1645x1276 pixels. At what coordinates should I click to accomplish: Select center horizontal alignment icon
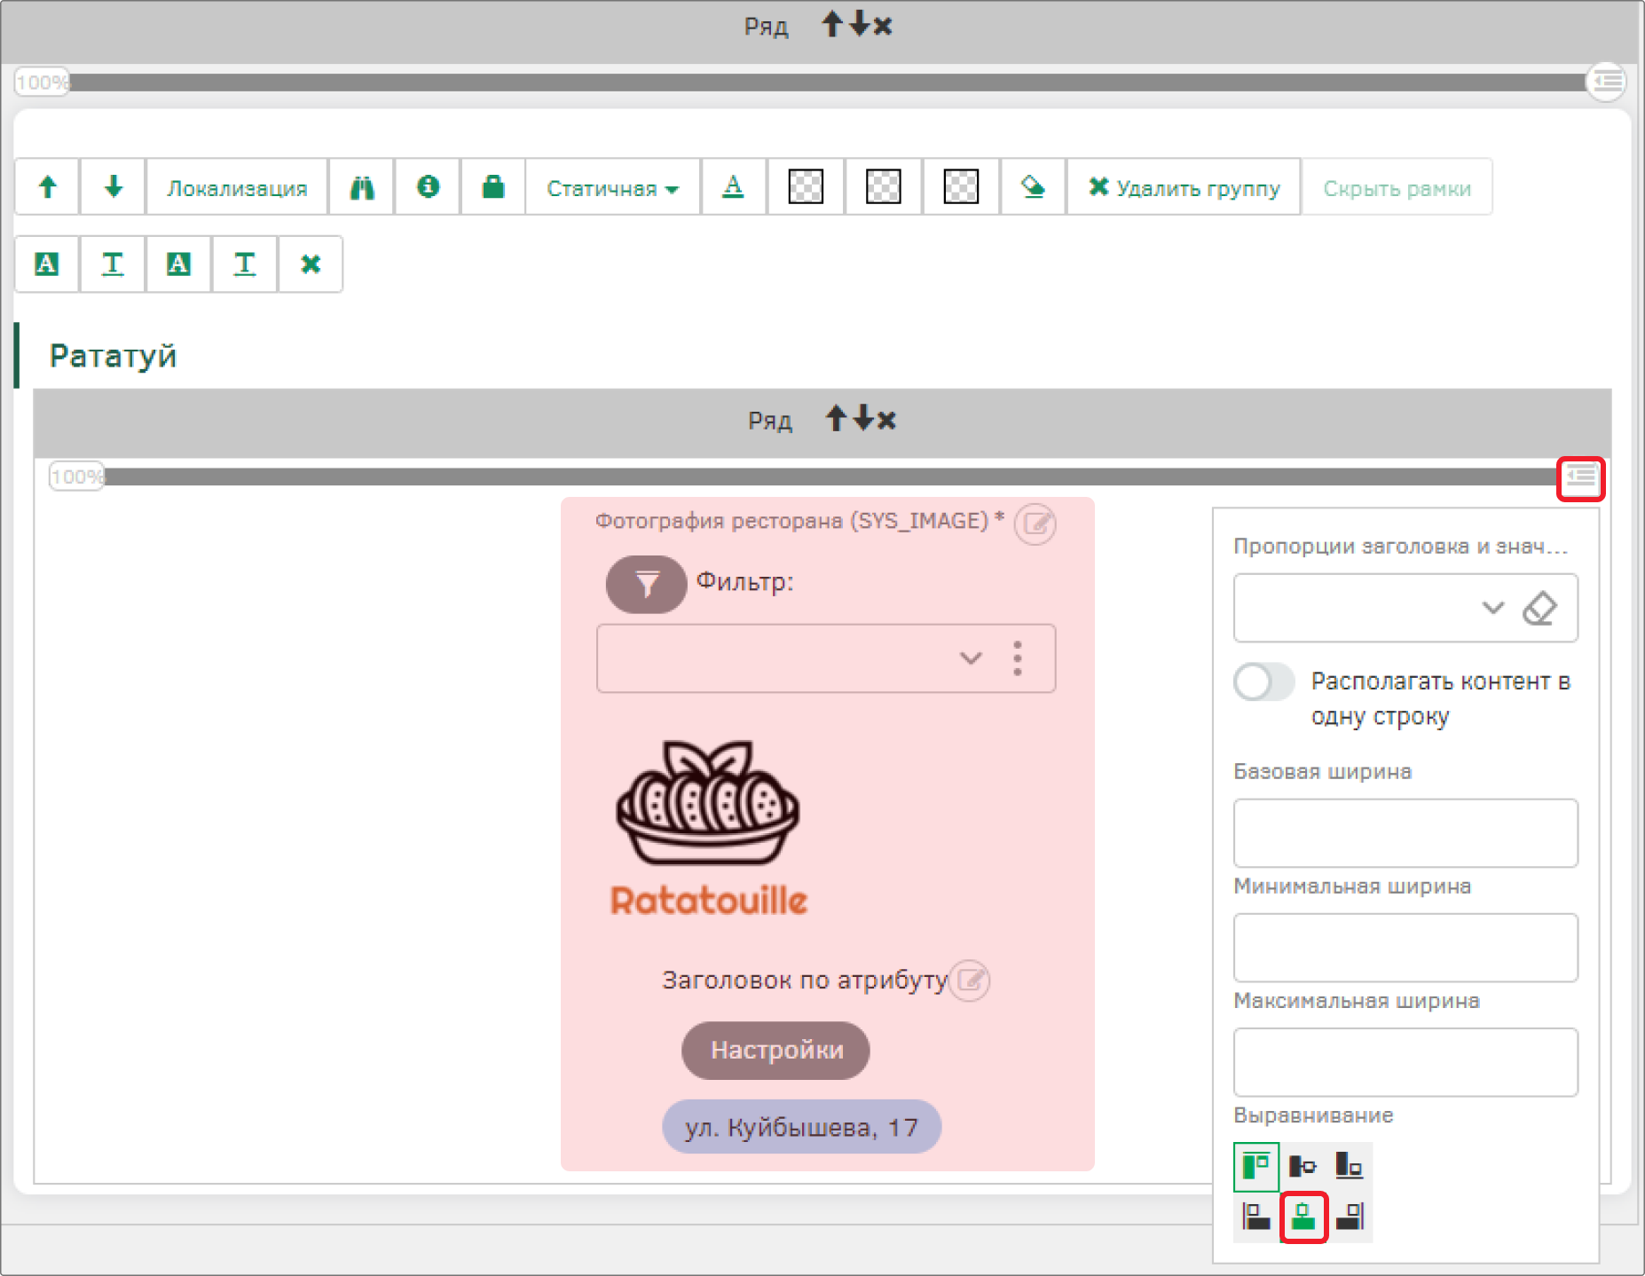click(x=1303, y=1217)
